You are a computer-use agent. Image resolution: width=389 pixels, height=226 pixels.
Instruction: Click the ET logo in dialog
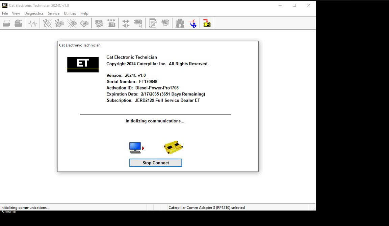(x=83, y=65)
